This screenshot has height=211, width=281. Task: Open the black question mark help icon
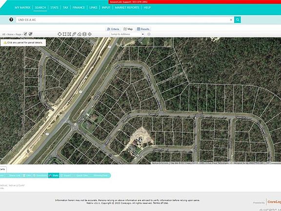click(x=11, y=20)
